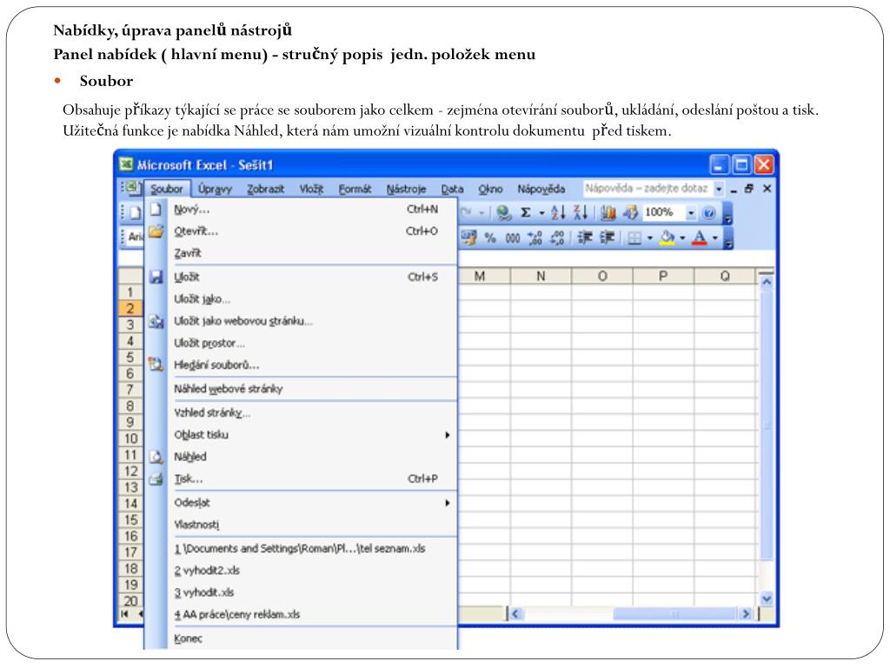Choose Náhled print preview entry

302,457
